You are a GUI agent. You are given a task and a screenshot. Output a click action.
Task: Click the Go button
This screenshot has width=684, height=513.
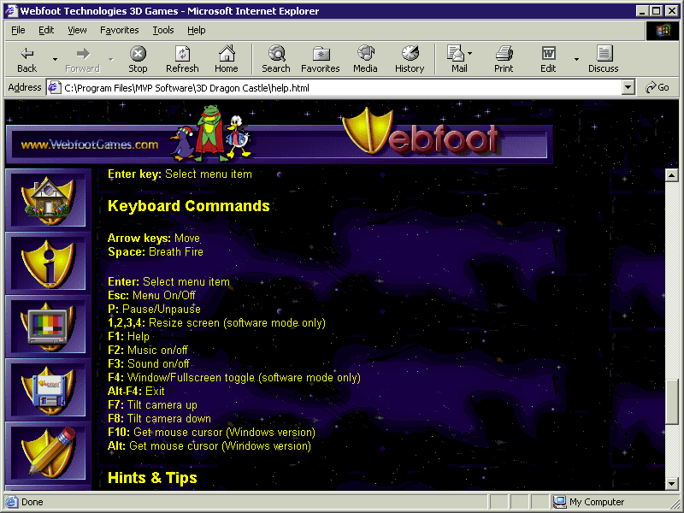(657, 88)
